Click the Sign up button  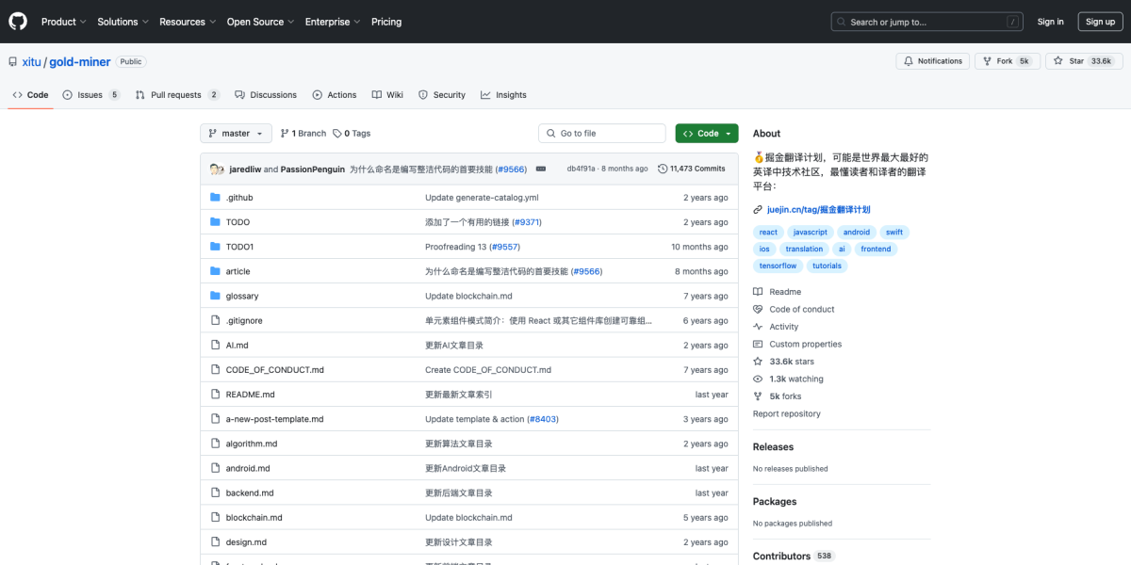click(1100, 22)
